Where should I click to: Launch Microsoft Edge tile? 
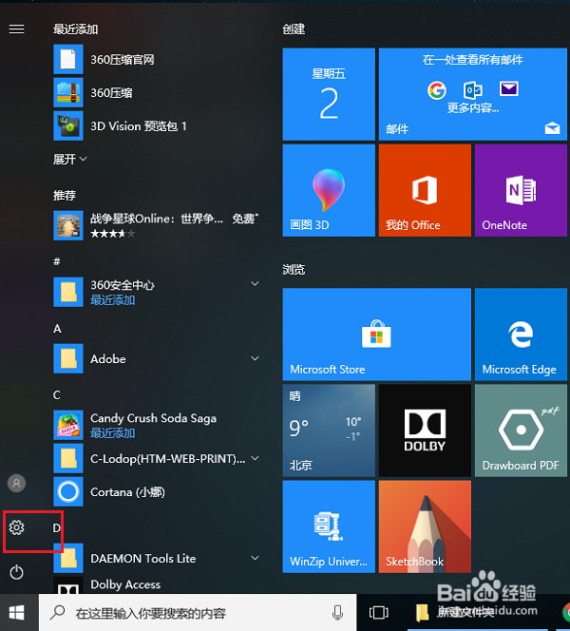point(521,334)
